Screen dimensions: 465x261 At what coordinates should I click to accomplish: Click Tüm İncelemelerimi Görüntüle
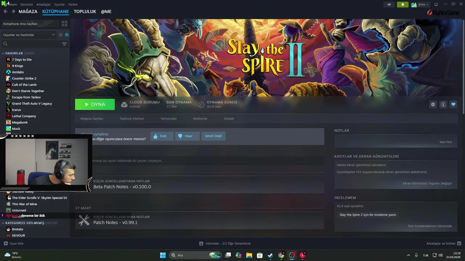[x=430, y=226]
